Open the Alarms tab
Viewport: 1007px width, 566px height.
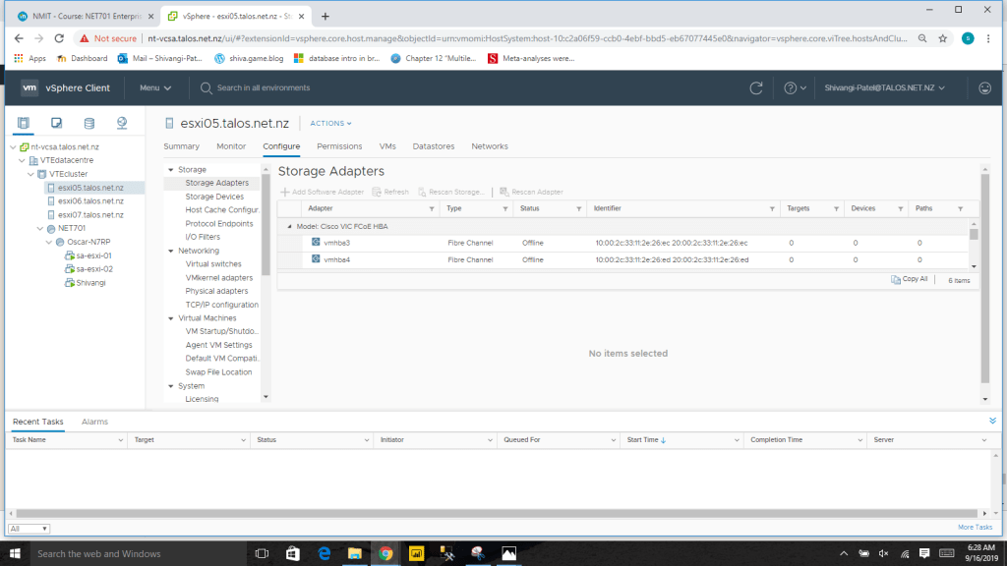[x=94, y=422]
